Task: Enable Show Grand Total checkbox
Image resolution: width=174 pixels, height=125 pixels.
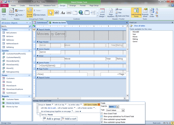Action: tap(102, 114)
